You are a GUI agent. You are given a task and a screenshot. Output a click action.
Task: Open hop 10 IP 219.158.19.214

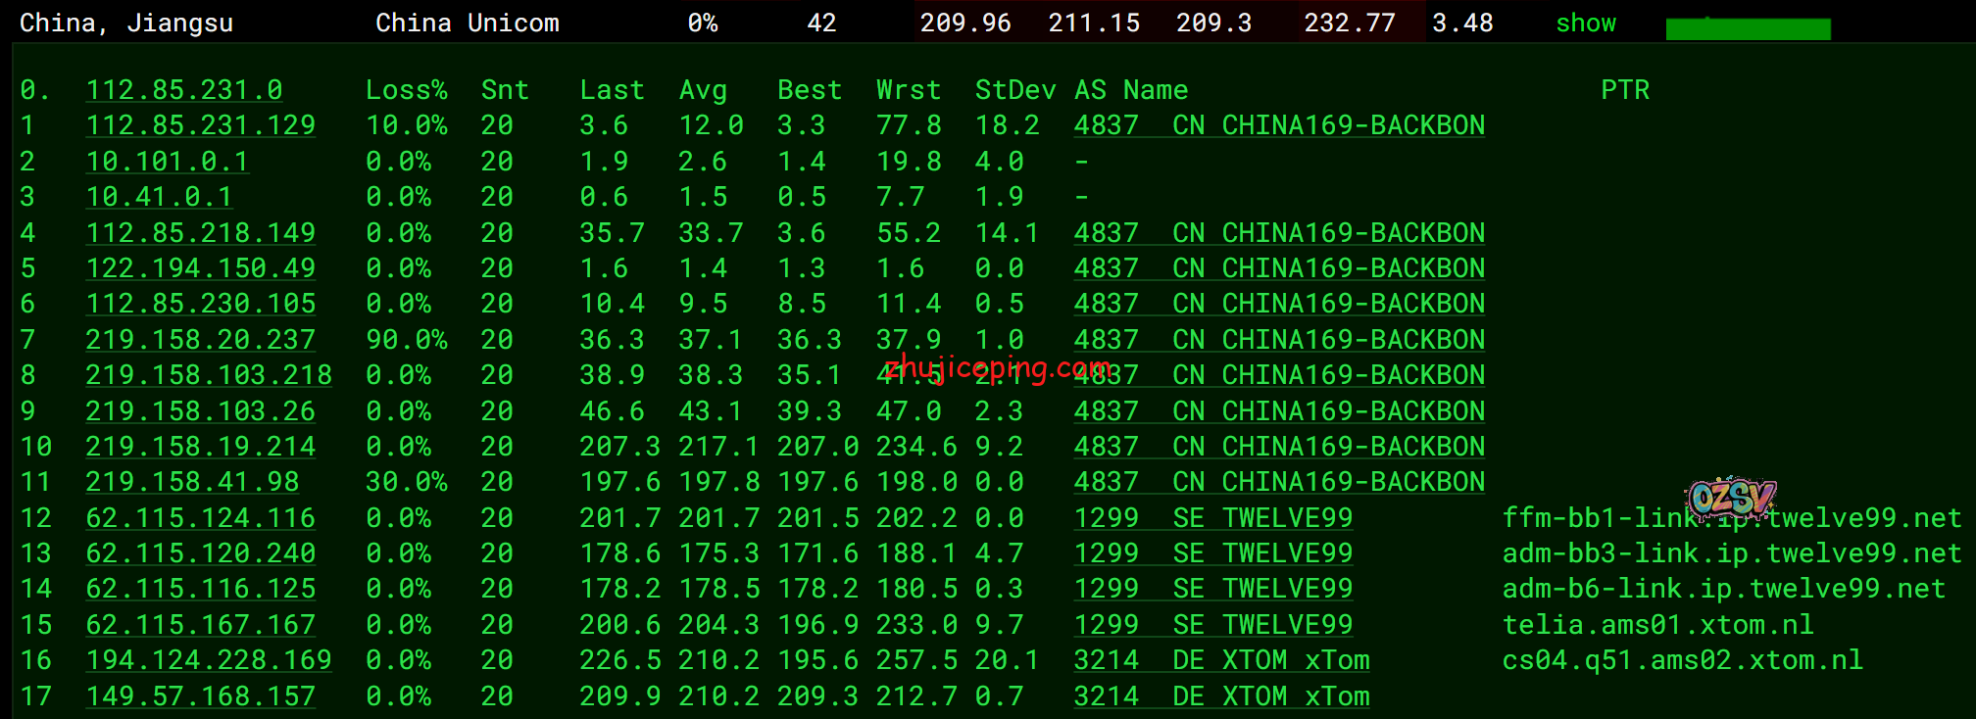point(200,447)
